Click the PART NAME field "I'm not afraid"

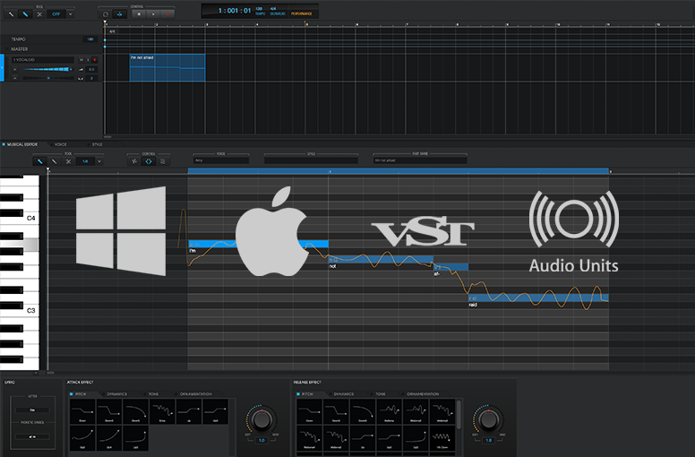coord(420,160)
